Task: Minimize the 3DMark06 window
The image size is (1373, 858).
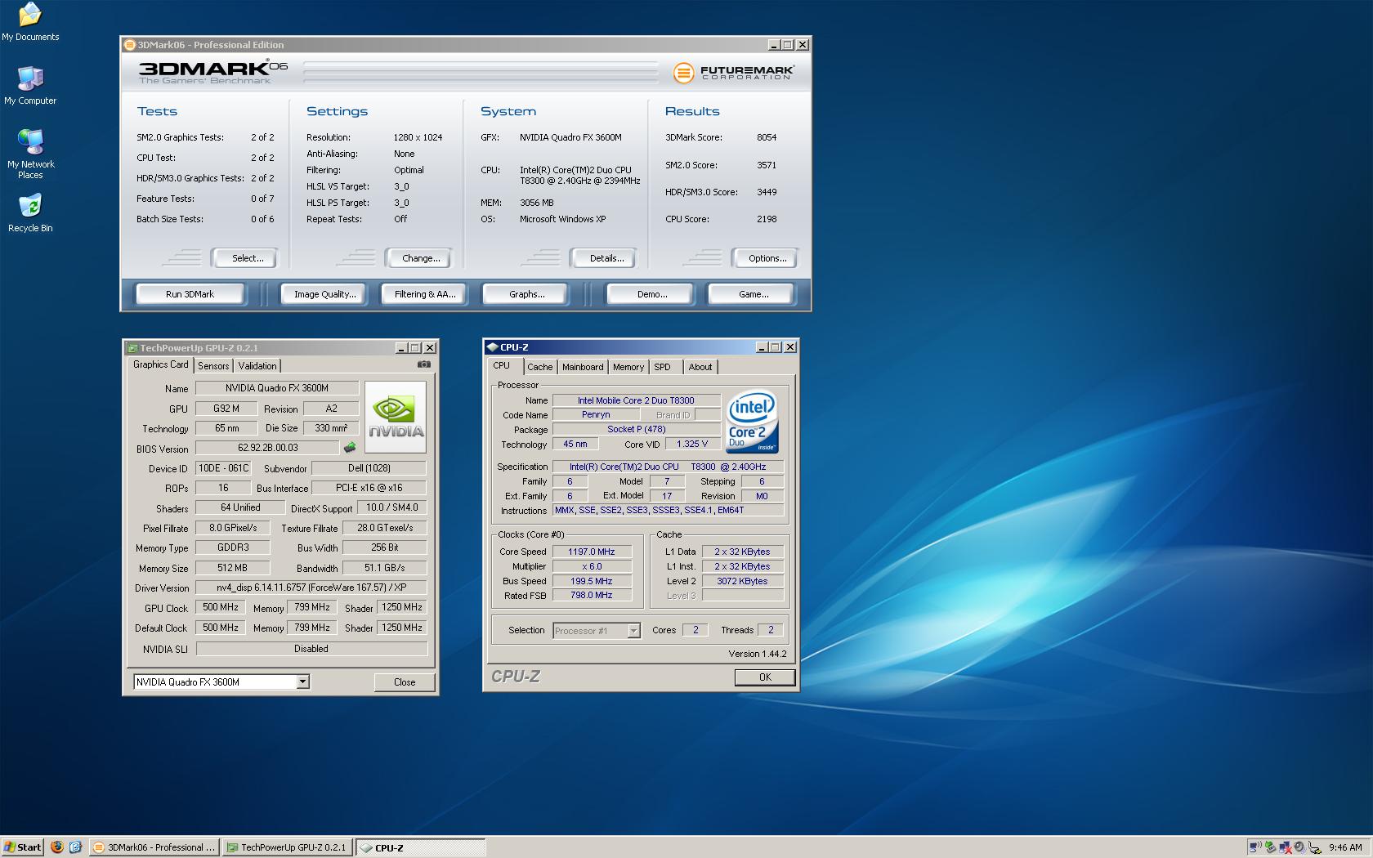Action: [x=774, y=45]
